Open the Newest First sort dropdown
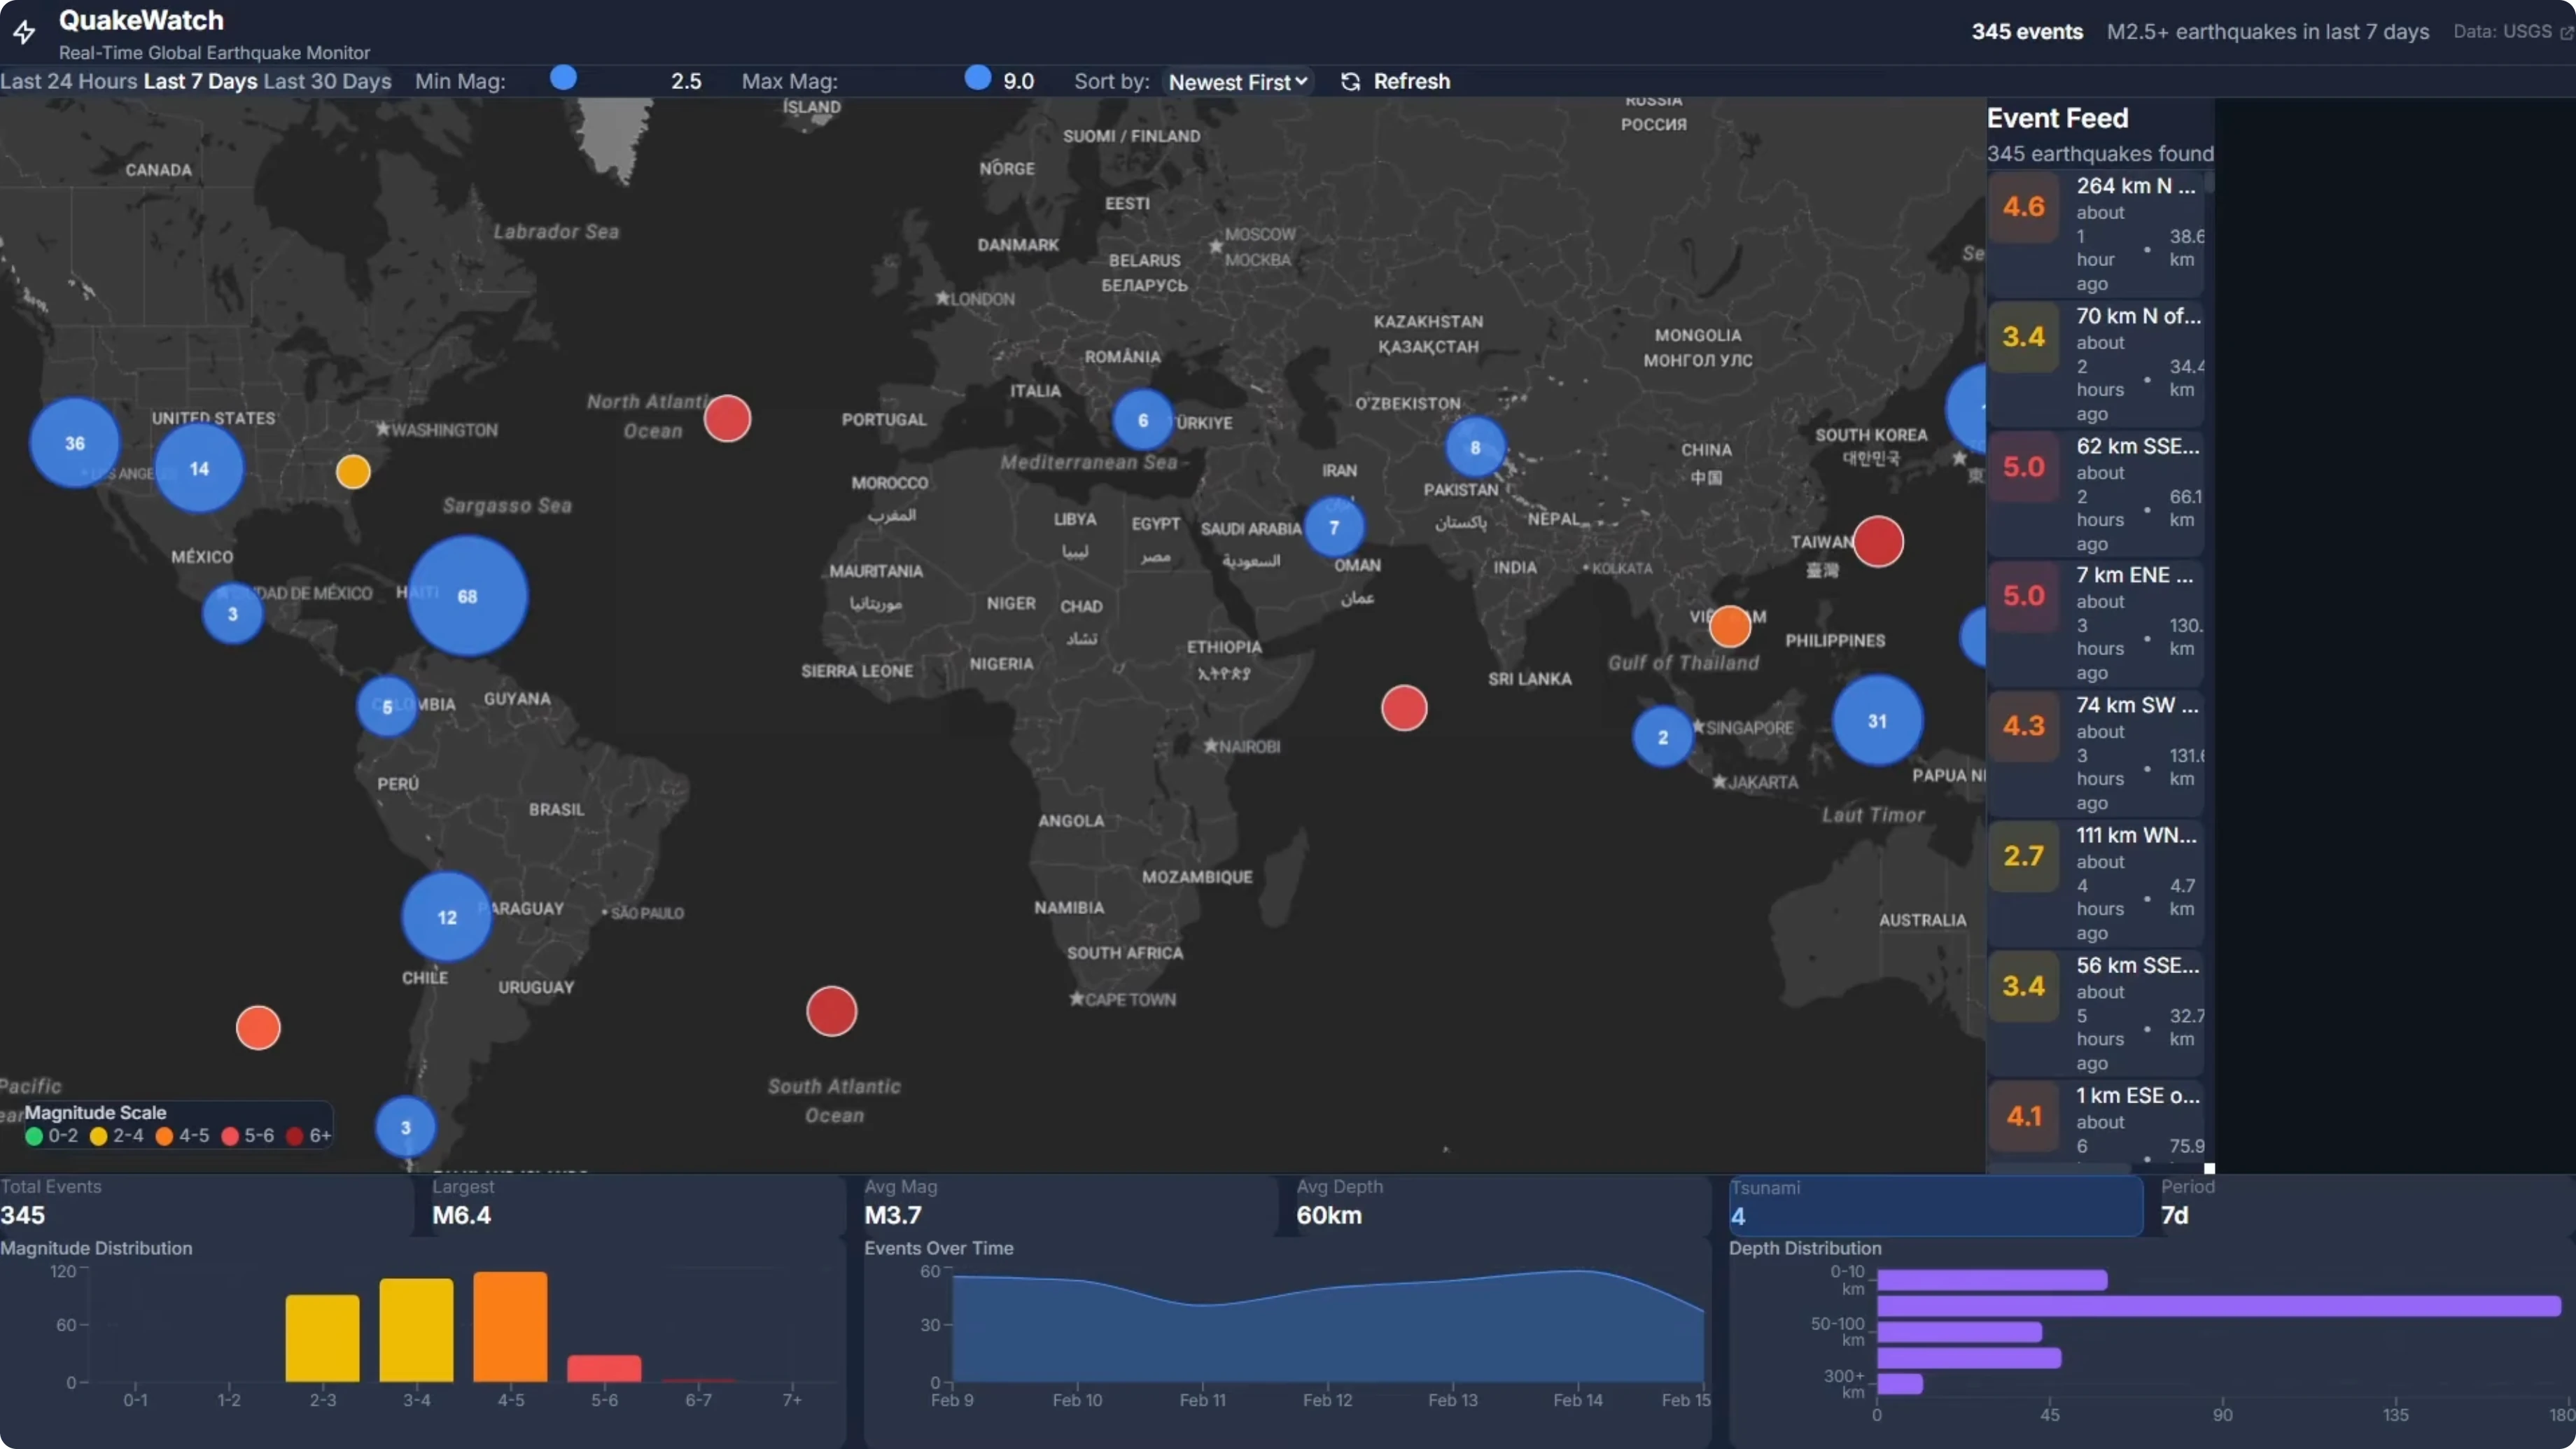Viewport: 2576px width, 1449px height. [x=1238, y=82]
